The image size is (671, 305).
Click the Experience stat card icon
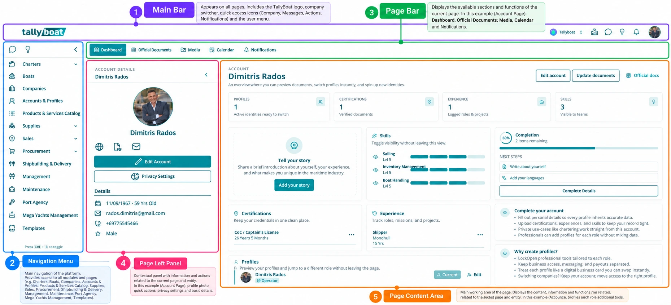[x=541, y=102]
